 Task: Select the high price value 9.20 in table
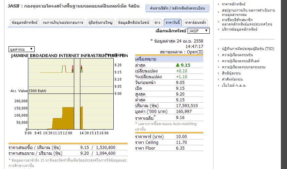180,94
